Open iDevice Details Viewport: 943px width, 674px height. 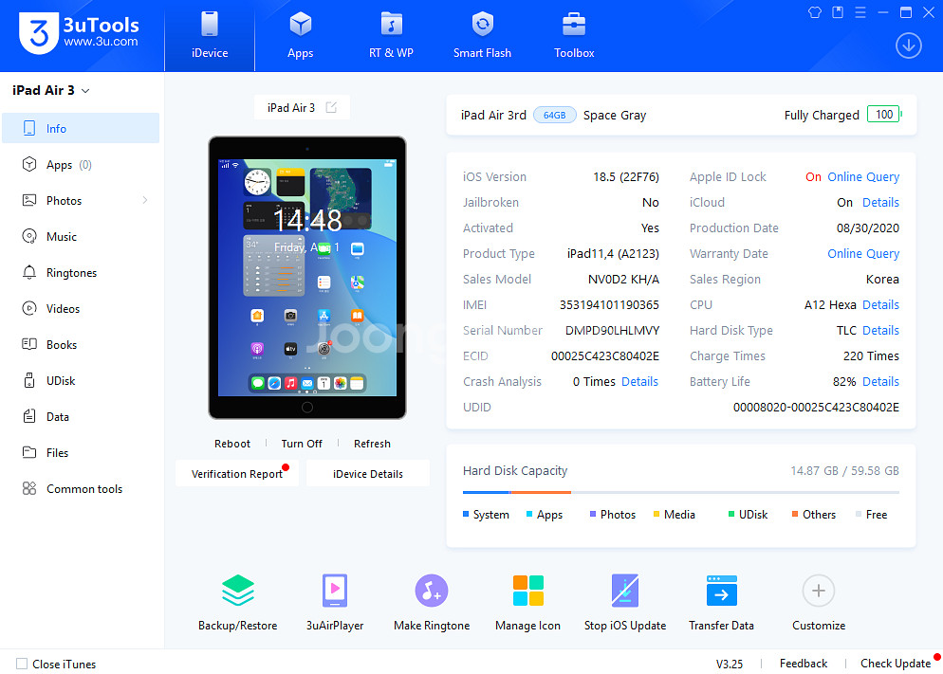(x=367, y=473)
